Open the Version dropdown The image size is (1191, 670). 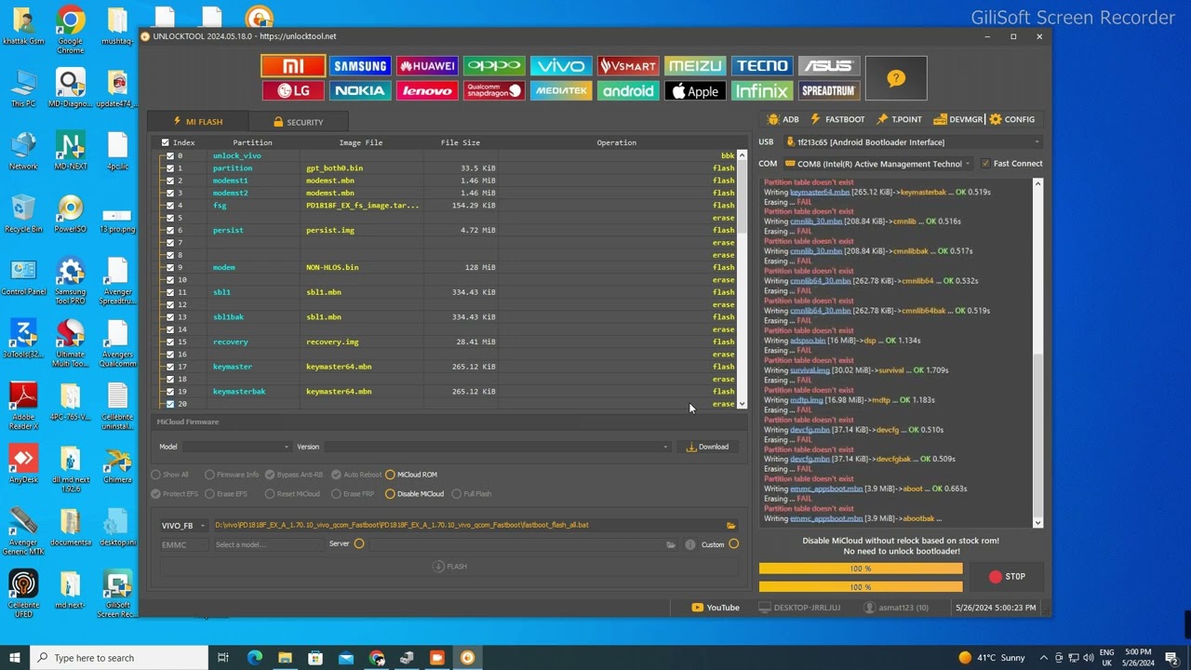(497, 447)
